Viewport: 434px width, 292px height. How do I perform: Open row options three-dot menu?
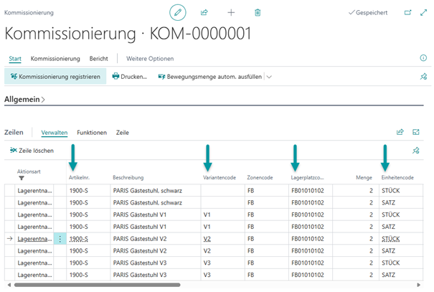coord(60,239)
